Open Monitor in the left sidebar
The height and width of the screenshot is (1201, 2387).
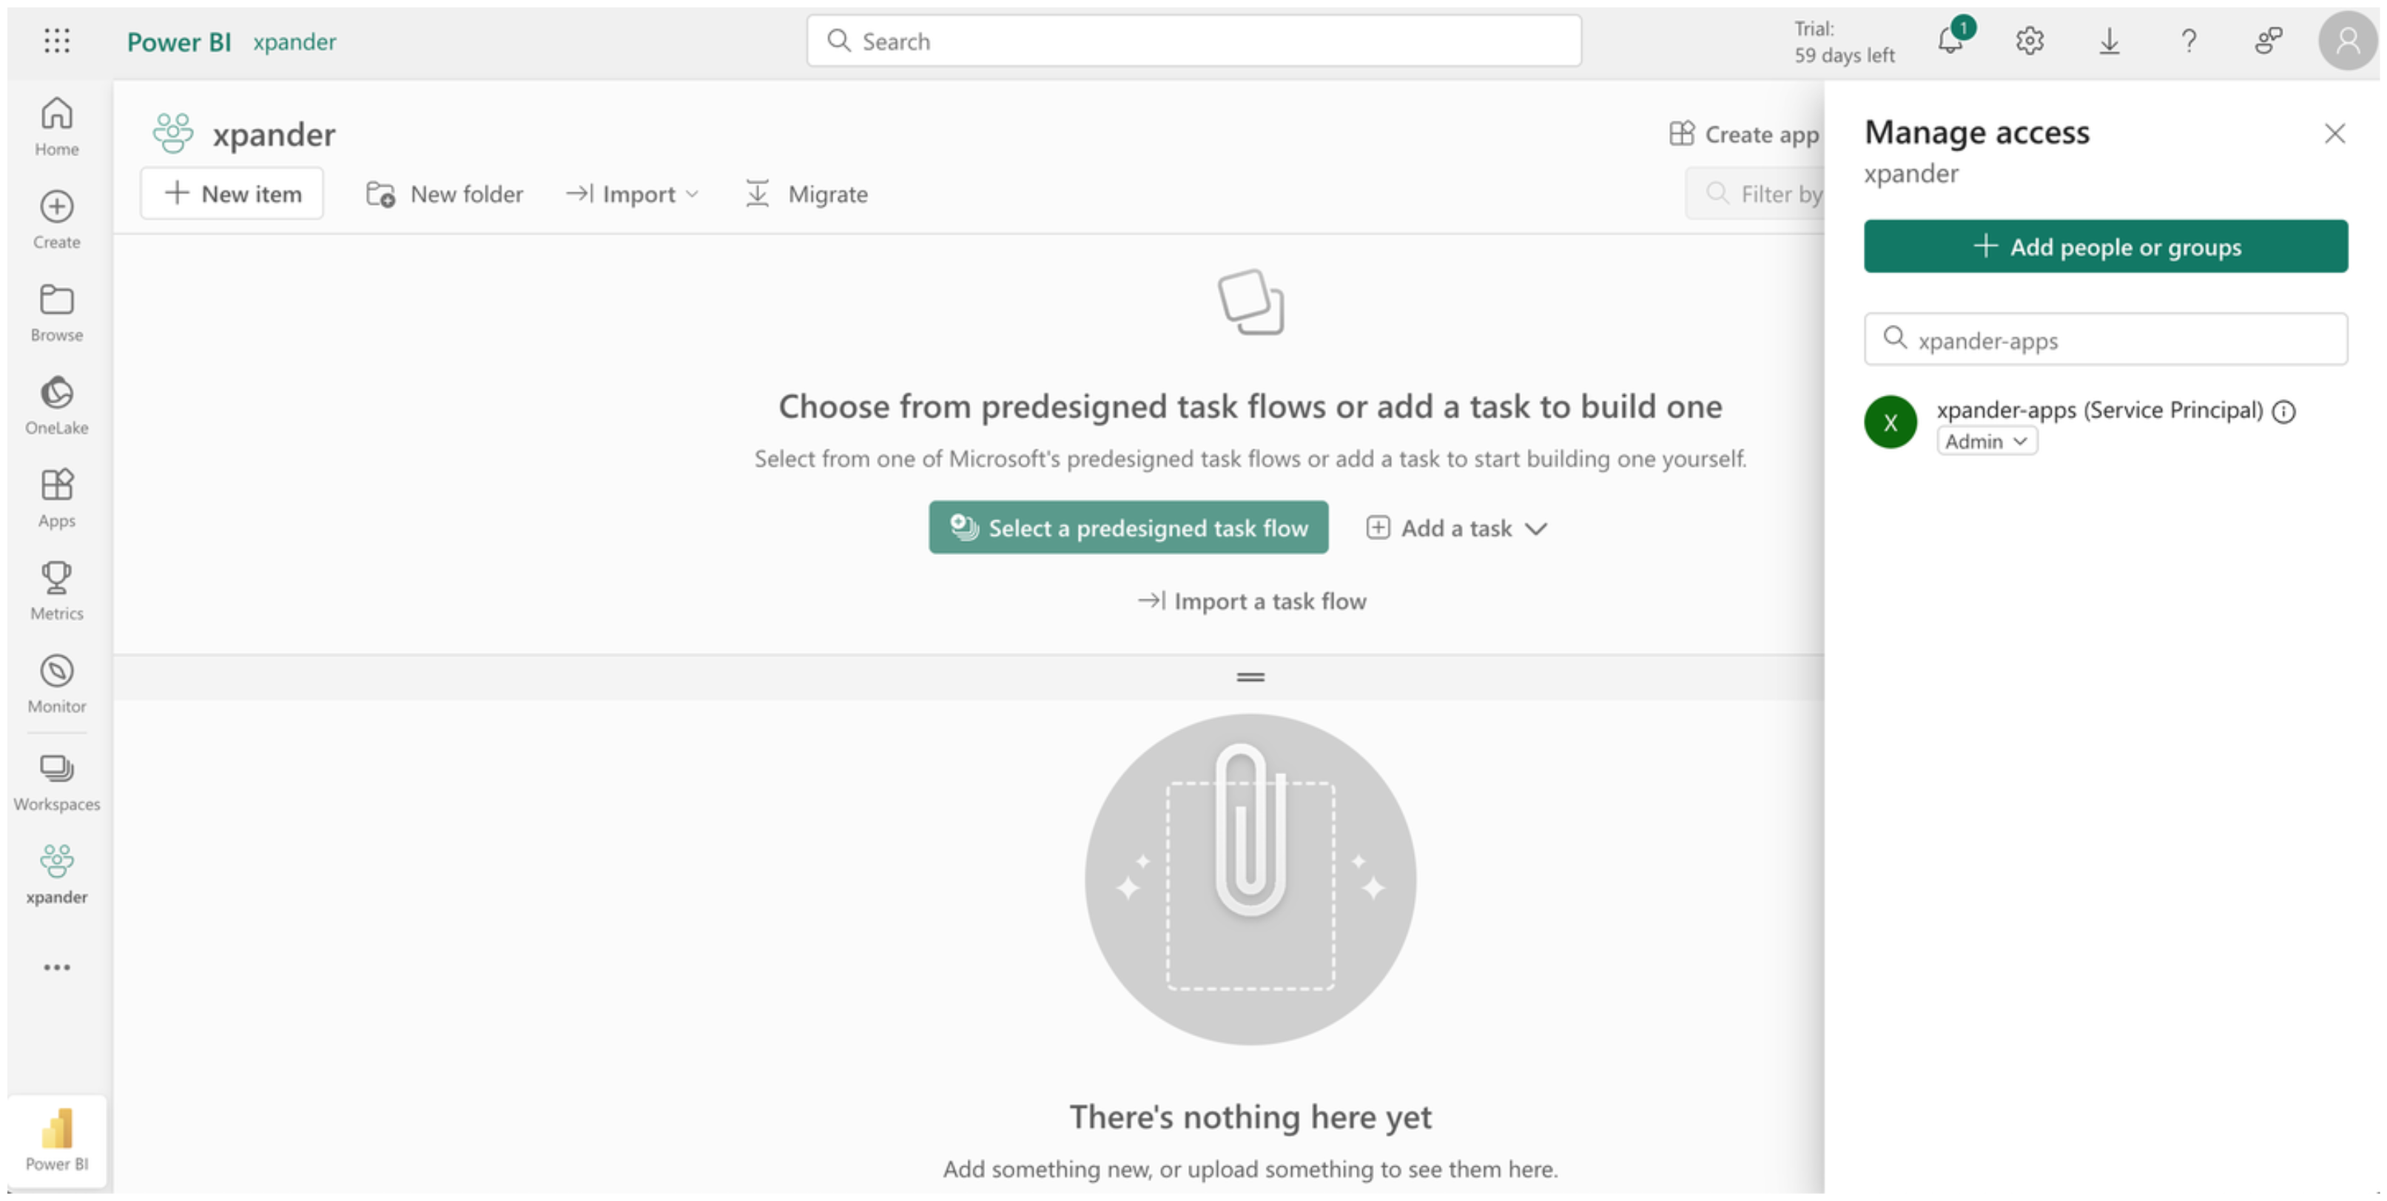pyautogui.click(x=56, y=684)
